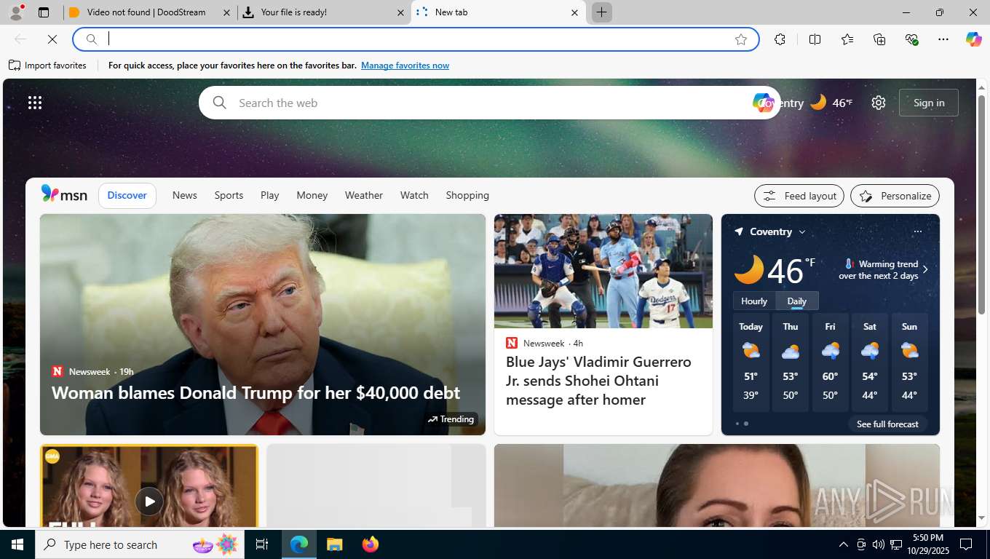
Task: Focus the browser address bar
Action: (415, 39)
